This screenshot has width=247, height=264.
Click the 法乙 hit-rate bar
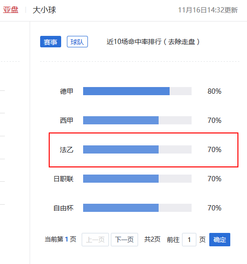point(138,149)
